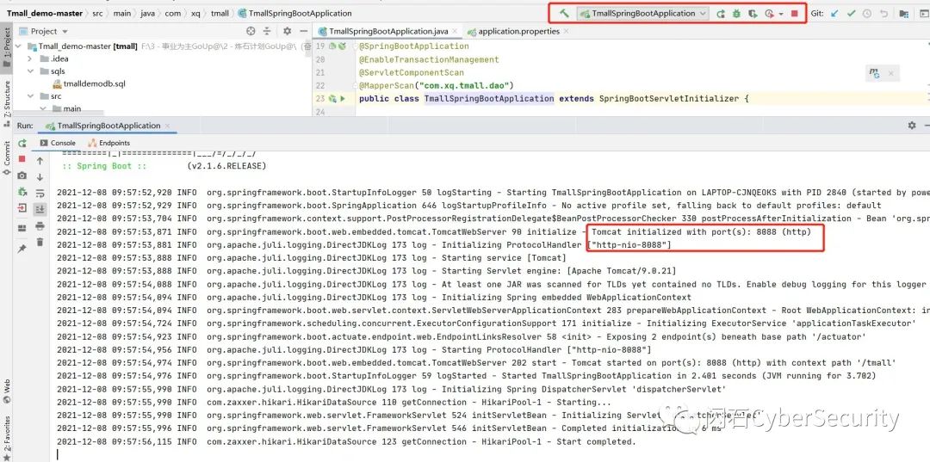The width and height of the screenshot is (930, 462).
Task: Restore layout icon in the Run panel
Action: pyautogui.click(x=22, y=228)
